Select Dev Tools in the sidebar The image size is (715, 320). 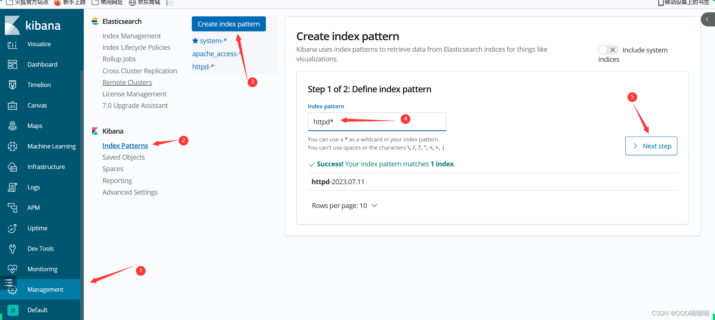coord(41,249)
